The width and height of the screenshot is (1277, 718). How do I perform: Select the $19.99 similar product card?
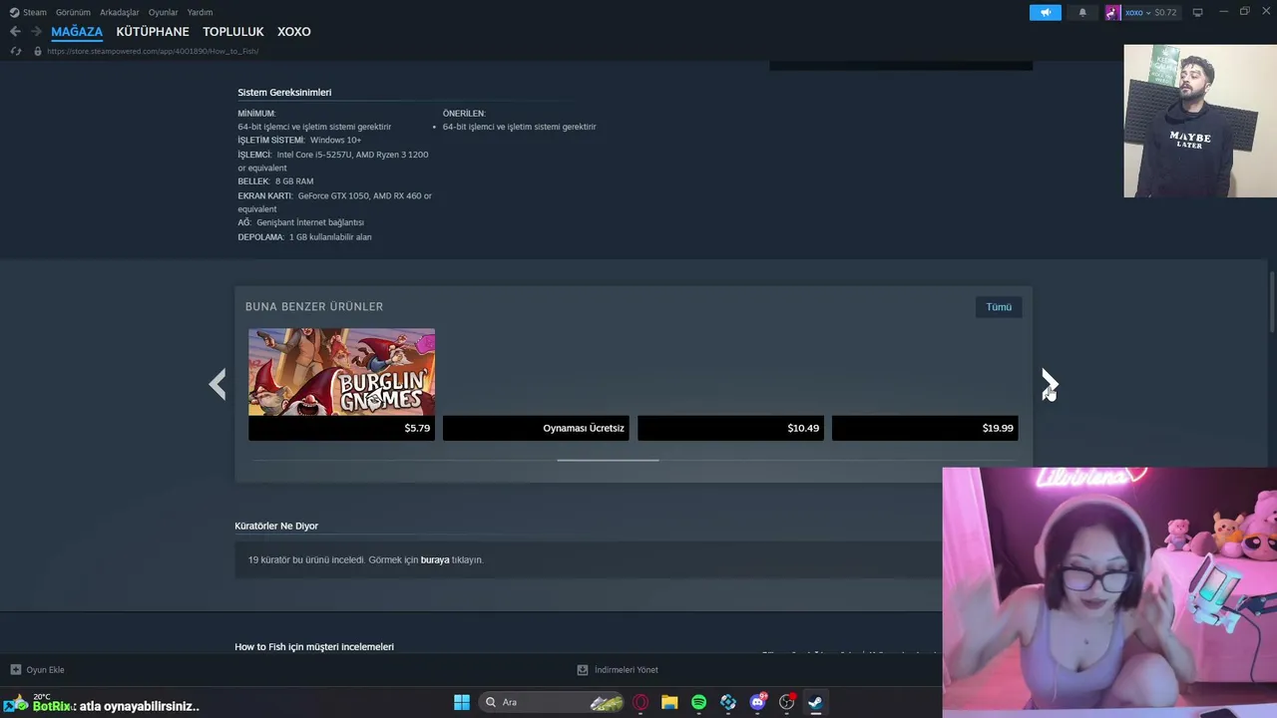(925, 384)
